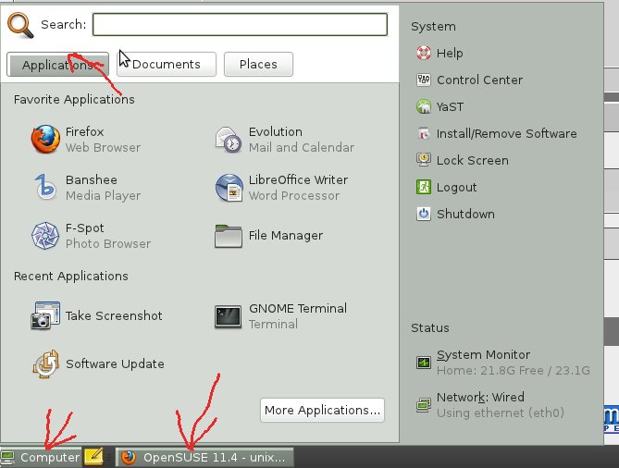The width and height of the screenshot is (619, 468).
Task: Click the 'File Manager' label
Action: [x=286, y=236]
